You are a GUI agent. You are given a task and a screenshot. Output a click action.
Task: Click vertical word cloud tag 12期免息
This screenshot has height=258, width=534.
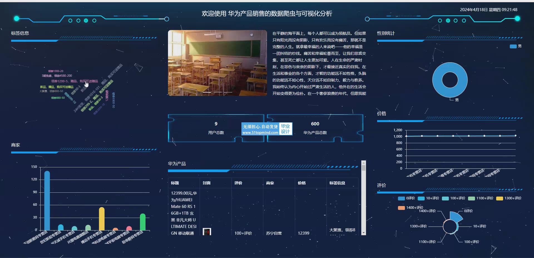[107, 96]
